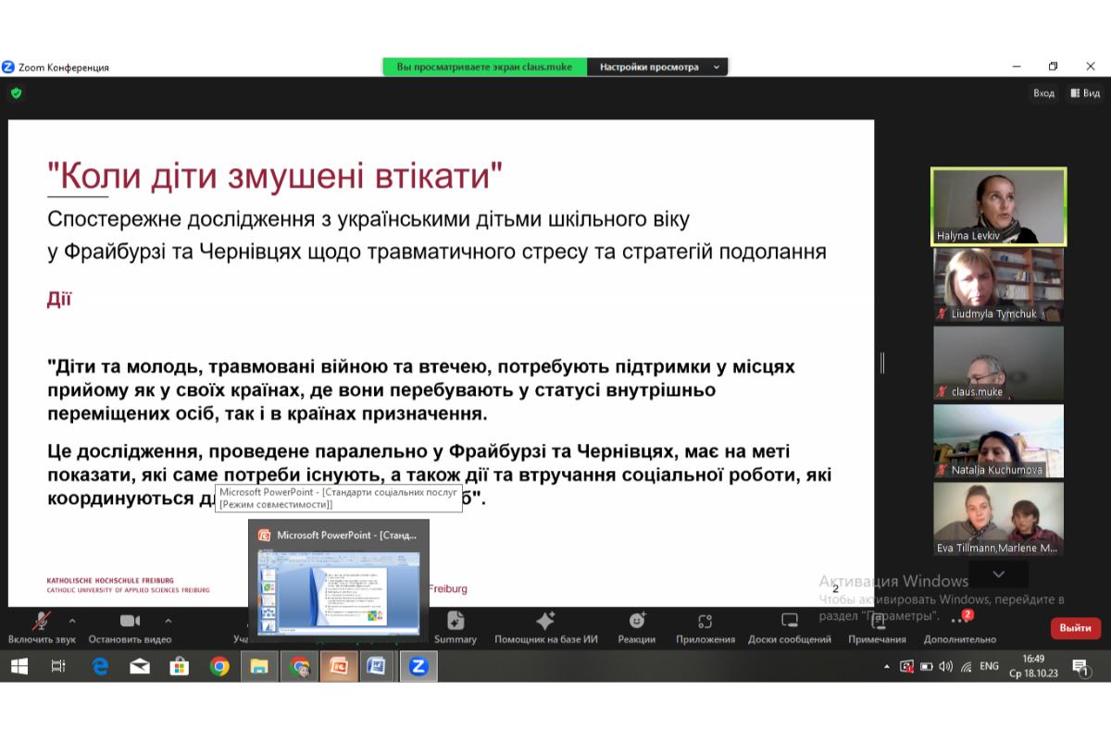Open Microsoft Store from taskbar
Viewport: 1111px width, 740px height.
180,666
